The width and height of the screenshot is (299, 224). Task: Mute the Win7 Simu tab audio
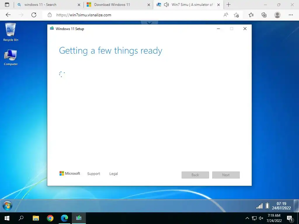pyautogui.click(x=166, y=5)
